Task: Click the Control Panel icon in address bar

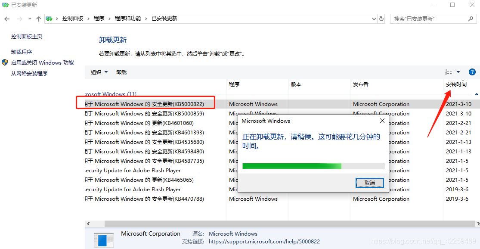Action: pos(49,19)
